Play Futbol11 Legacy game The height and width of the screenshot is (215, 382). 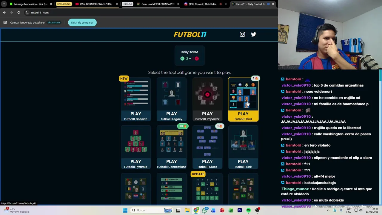172,116
